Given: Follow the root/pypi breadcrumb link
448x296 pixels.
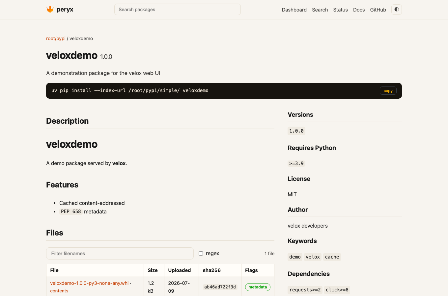Looking at the screenshot, I should tap(56, 38).
